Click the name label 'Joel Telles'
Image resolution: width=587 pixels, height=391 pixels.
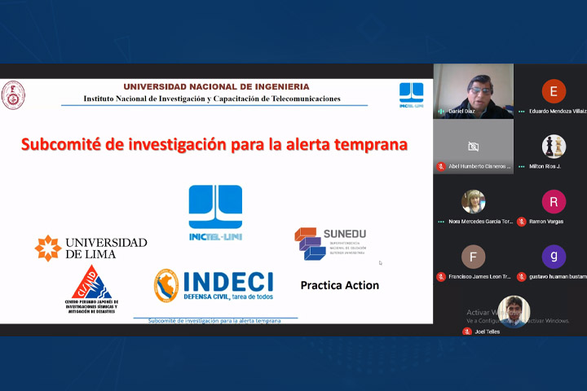click(487, 332)
